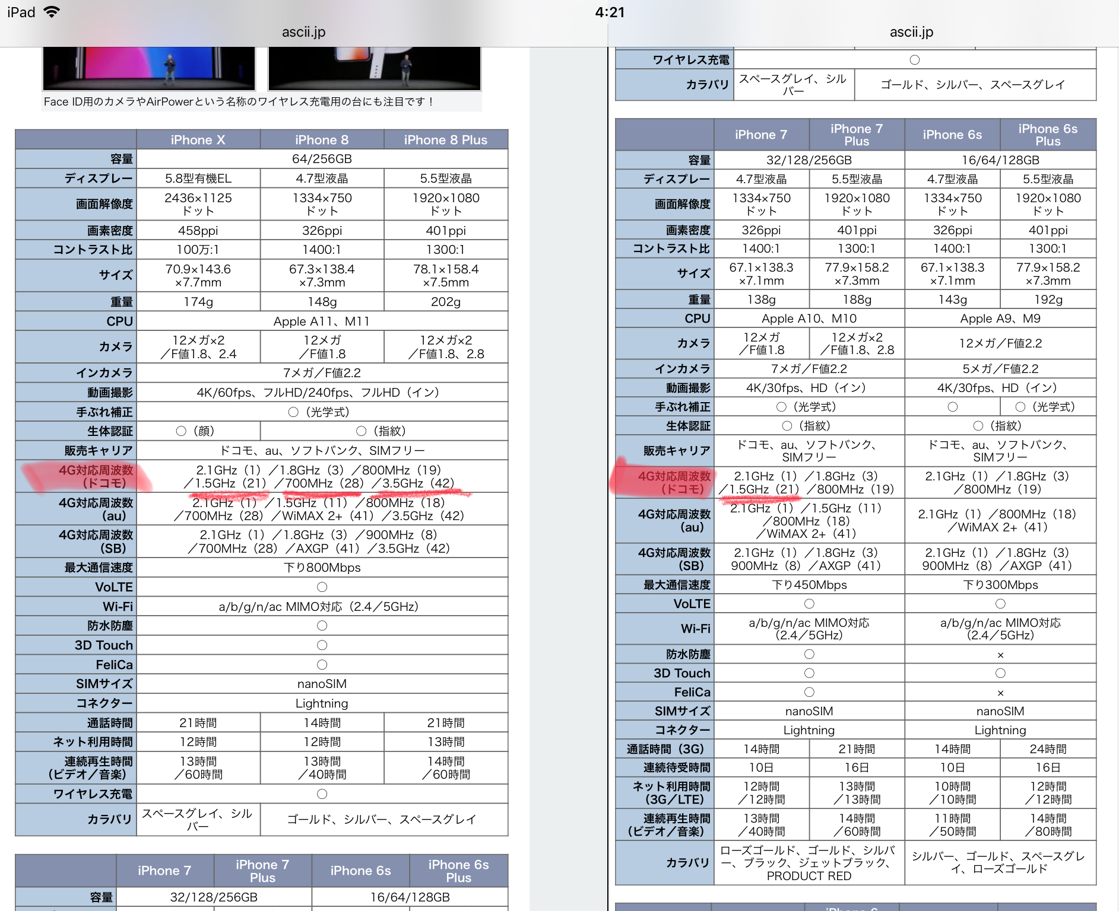Tap the split view divider between panes
1119x911 pixels.
[x=607, y=474]
